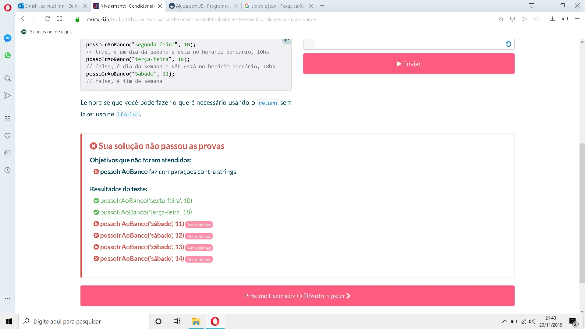This screenshot has height=329, width=585.
Task: Open Windows taskbar search box
Action: (x=84, y=321)
